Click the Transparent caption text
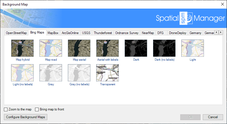 [108, 84]
